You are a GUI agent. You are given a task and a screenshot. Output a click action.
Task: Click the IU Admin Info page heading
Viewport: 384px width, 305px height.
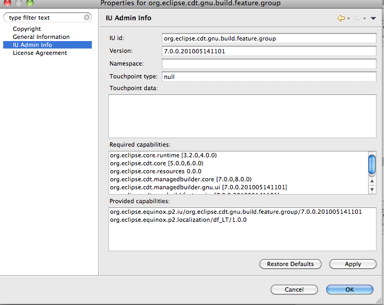pos(129,18)
